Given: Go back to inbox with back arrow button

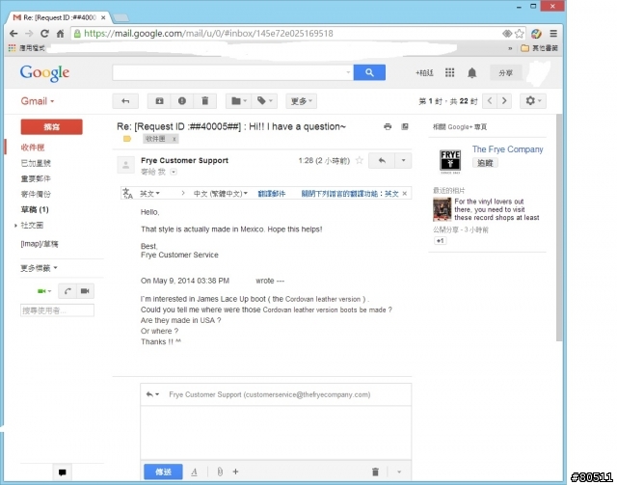Looking at the screenshot, I should [125, 101].
